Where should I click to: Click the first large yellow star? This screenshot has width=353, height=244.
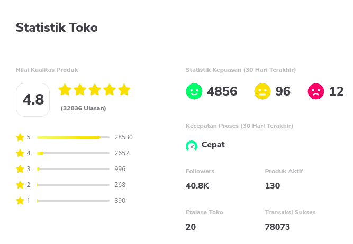[x=65, y=89]
